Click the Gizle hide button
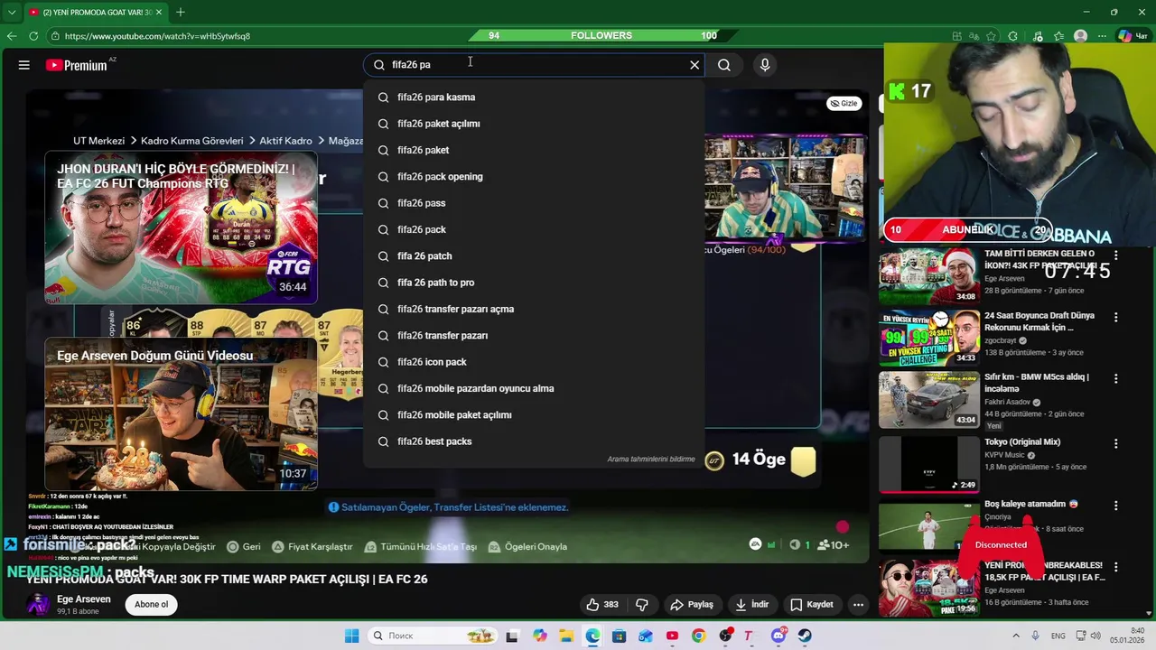The height and width of the screenshot is (650, 1156). [x=844, y=104]
